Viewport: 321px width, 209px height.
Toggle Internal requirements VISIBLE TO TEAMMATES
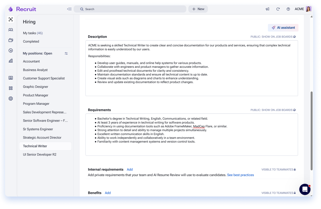(x=278, y=169)
